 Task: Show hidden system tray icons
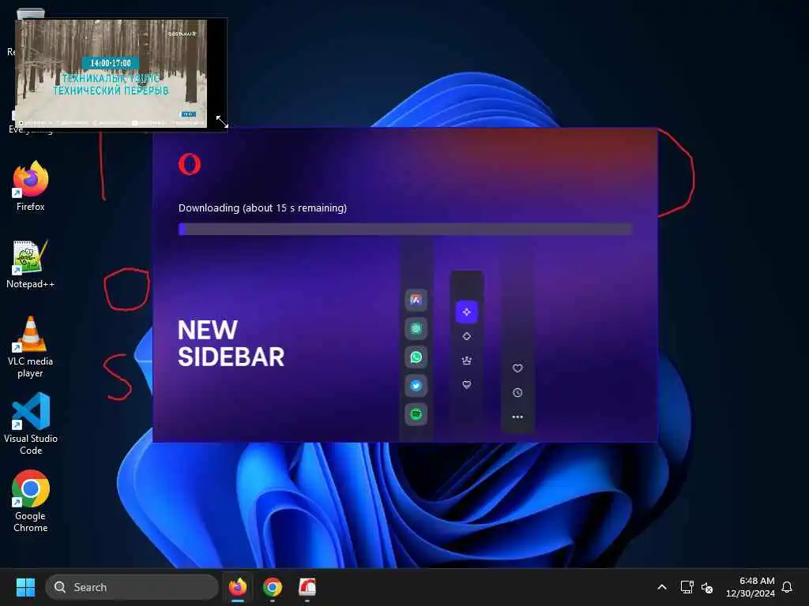tap(662, 587)
